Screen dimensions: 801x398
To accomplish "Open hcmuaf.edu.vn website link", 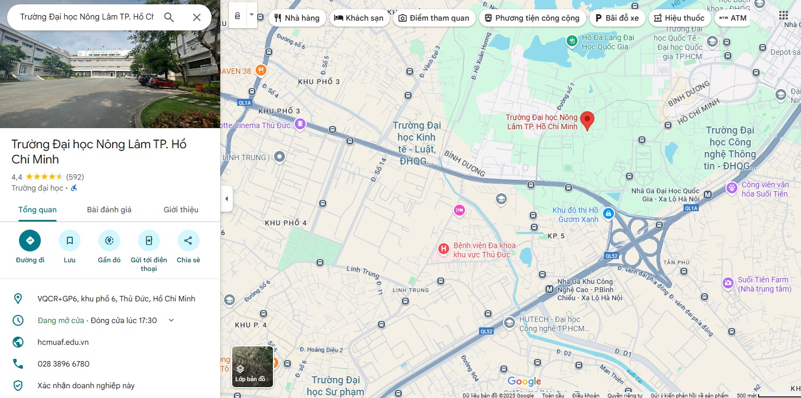I will pyautogui.click(x=63, y=342).
